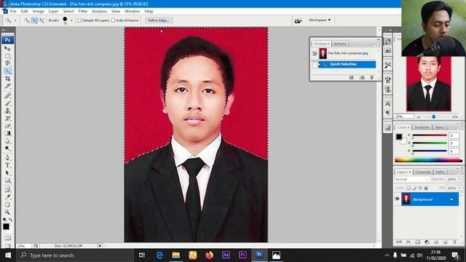
Task: Open the Normal blend mode dropdown
Action: pos(412,180)
